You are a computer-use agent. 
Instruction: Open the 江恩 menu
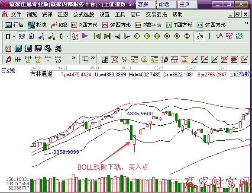(x=63, y=15)
